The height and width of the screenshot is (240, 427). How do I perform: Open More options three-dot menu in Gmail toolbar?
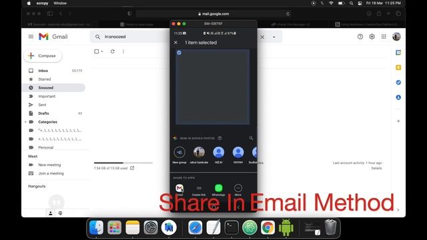pyautogui.click(x=123, y=51)
